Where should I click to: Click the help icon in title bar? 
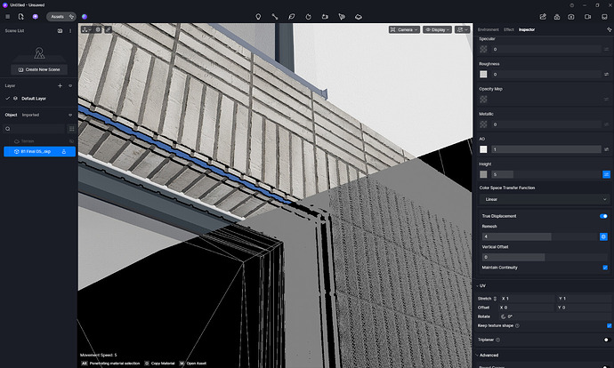click(571, 5)
